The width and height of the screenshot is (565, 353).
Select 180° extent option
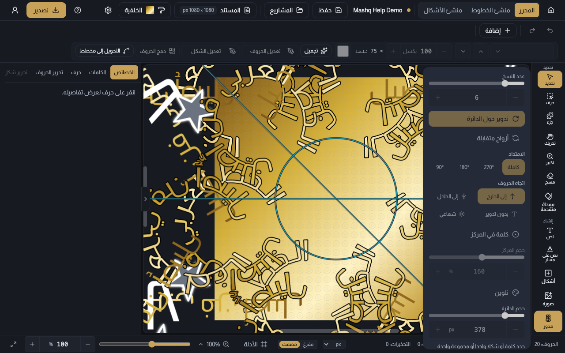coord(464,167)
